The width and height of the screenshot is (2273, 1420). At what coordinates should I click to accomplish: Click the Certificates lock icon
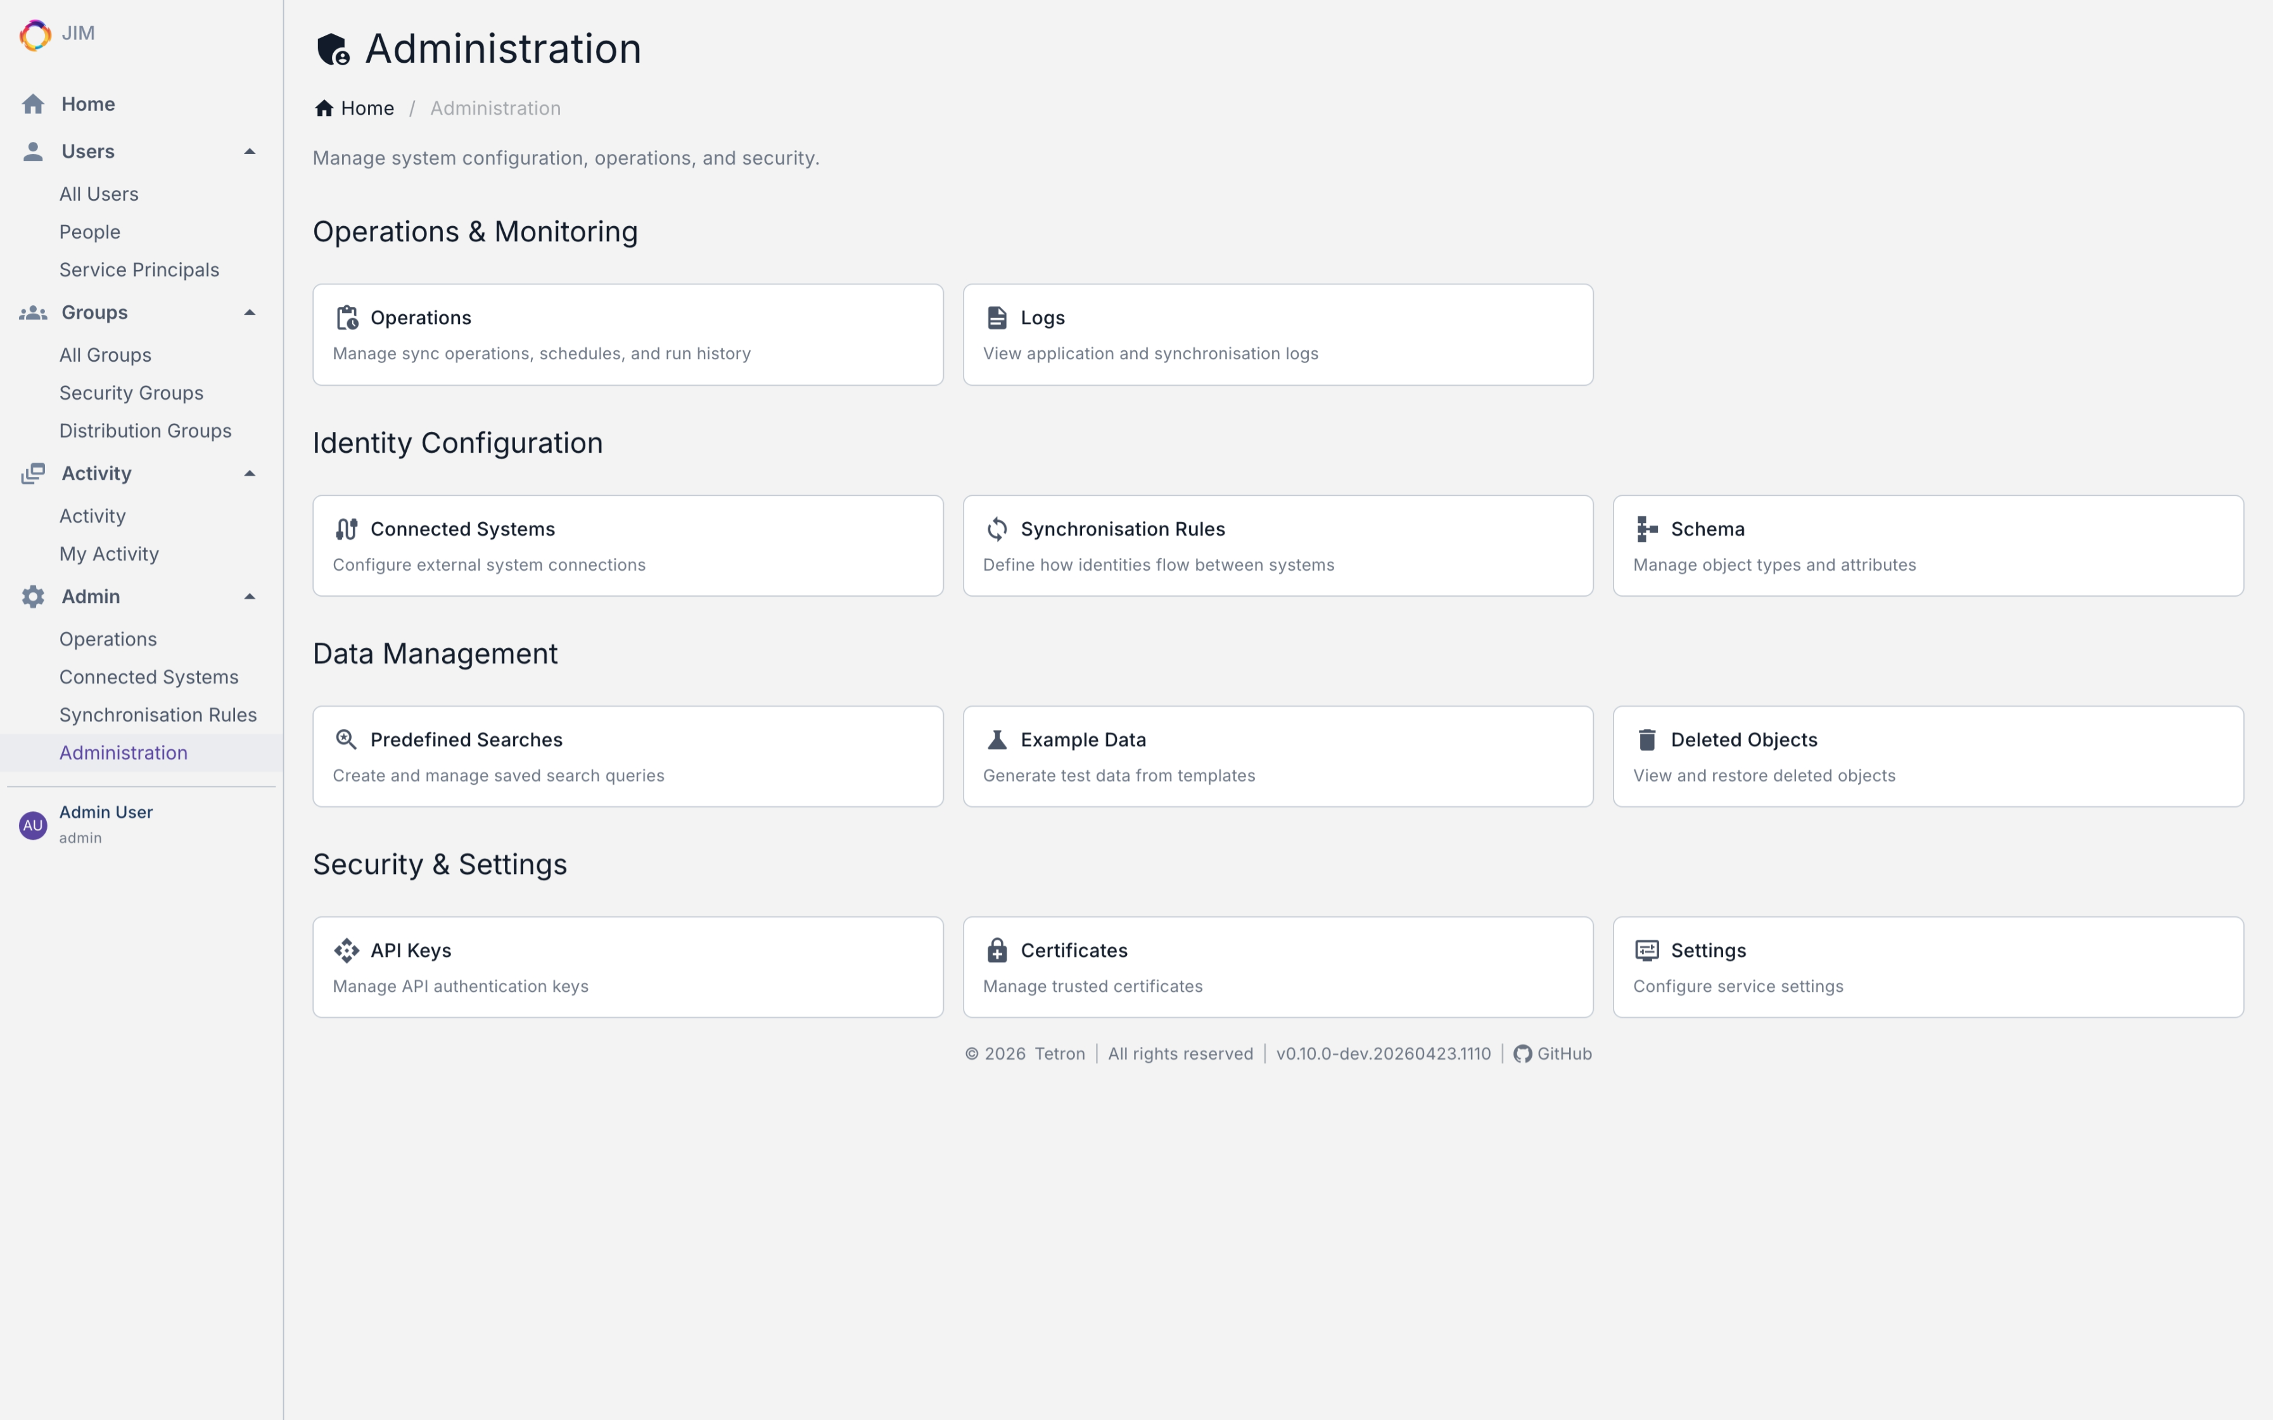pyautogui.click(x=996, y=951)
